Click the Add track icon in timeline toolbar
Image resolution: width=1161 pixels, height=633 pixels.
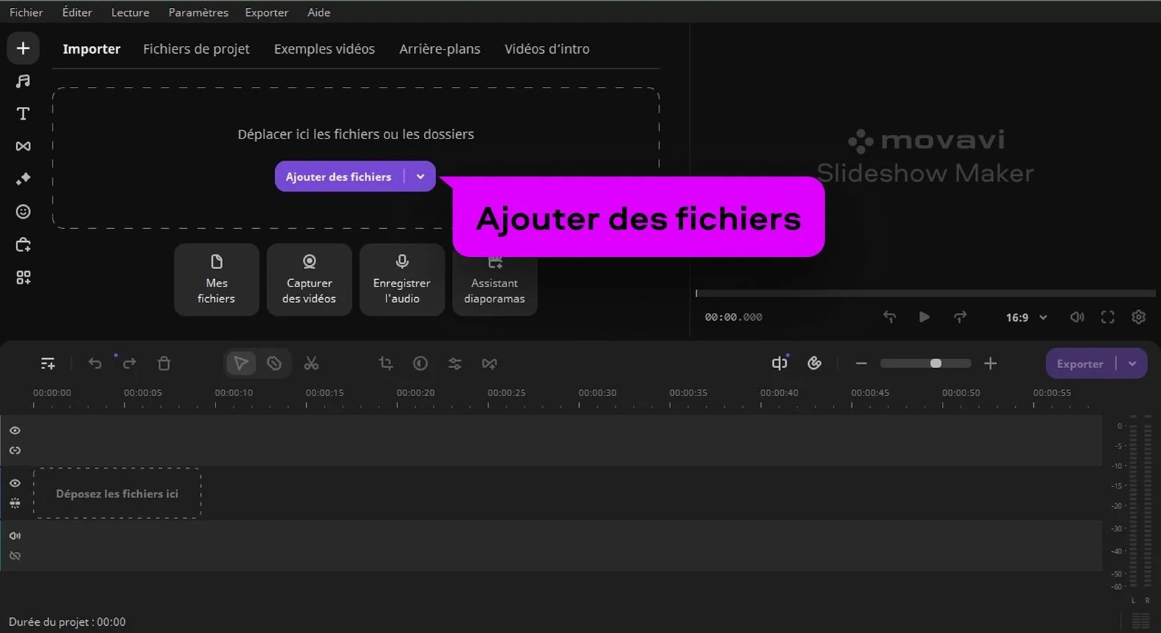[47, 364]
